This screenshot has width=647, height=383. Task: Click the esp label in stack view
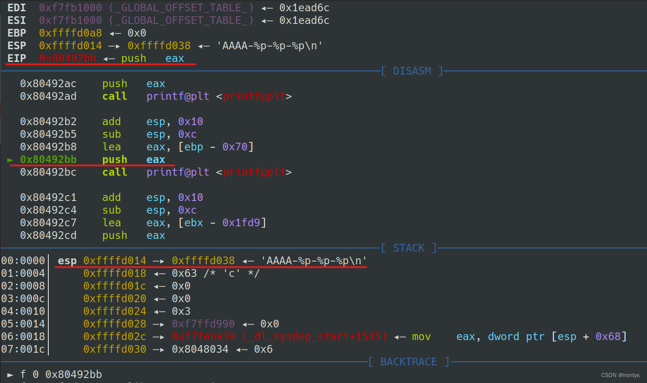point(67,261)
